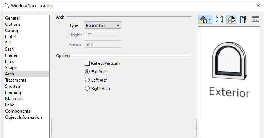Image resolution: width=264 pixels, height=138 pixels.
Task: Open the camera view options dropdown arrow
Action: point(210,19)
